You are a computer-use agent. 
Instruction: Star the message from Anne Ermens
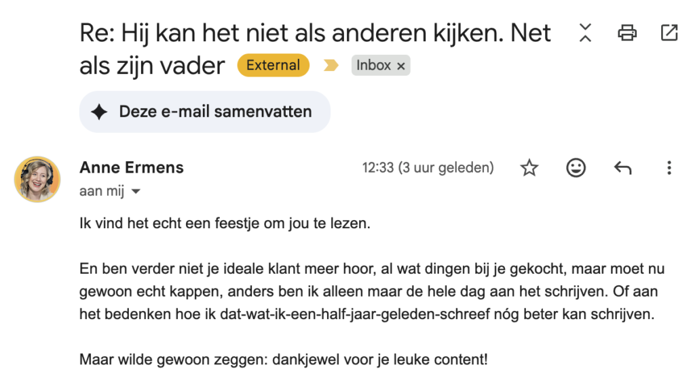(529, 168)
